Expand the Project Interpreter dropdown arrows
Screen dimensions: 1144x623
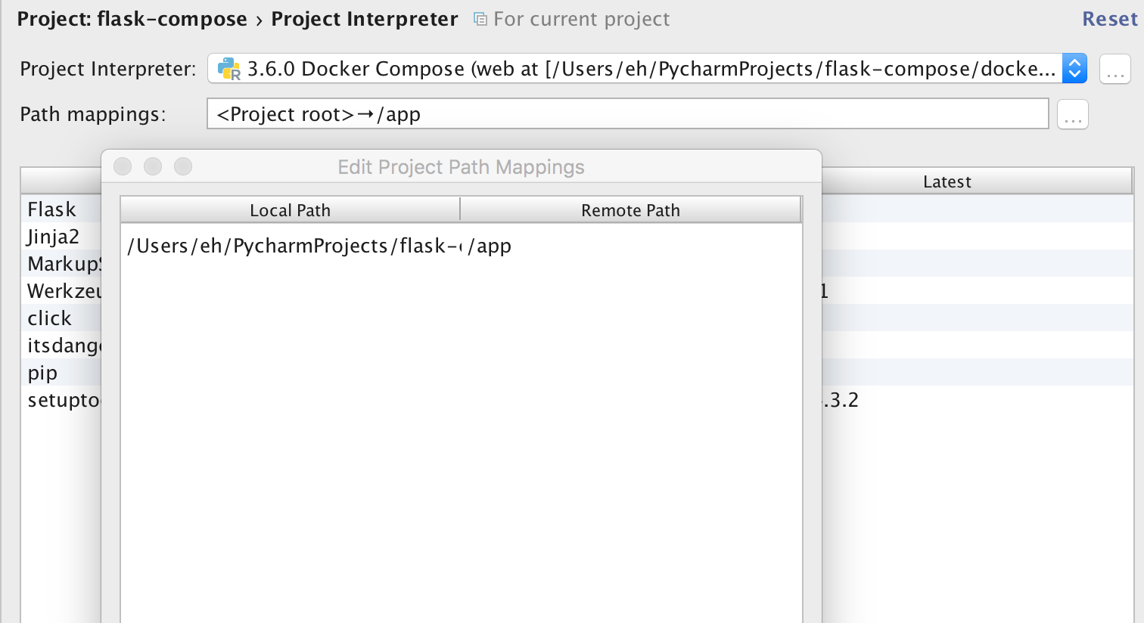(1074, 69)
